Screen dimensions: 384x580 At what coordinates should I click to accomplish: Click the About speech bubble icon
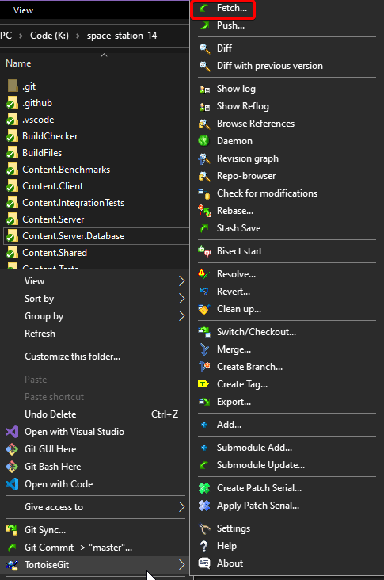204,563
